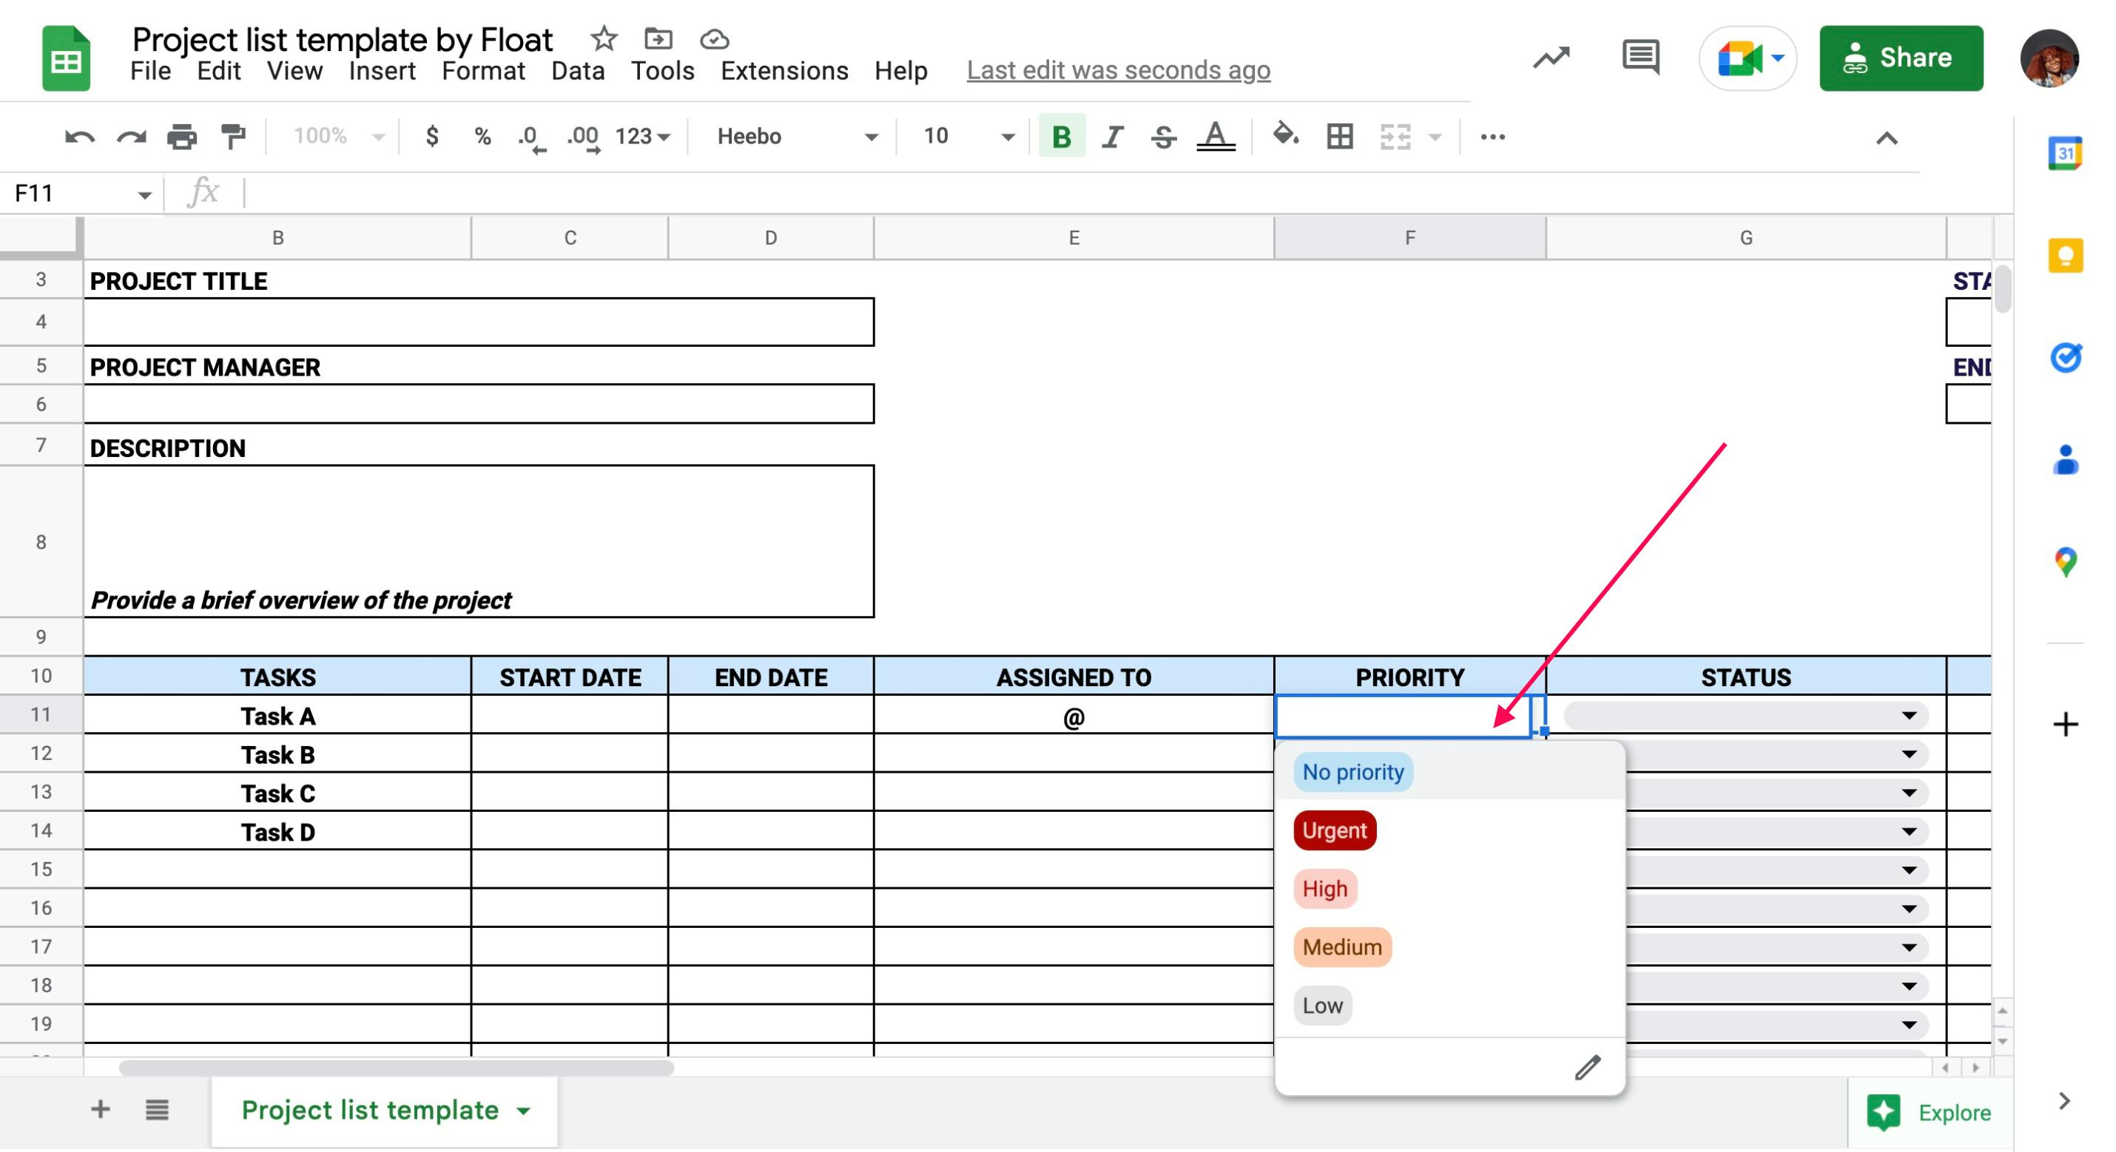
Task: Select Medium priority option
Action: (x=1340, y=946)
